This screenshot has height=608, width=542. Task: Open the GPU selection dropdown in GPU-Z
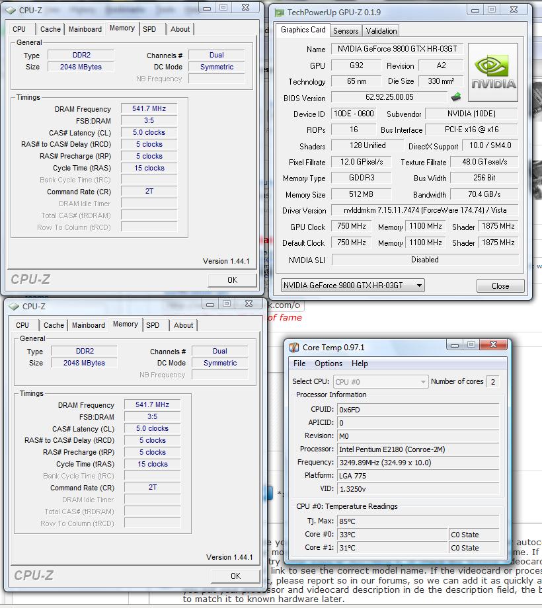(x=353, y=285)
